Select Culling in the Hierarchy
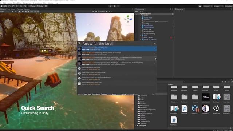233x131 pixels. click(x=146, y=24)
